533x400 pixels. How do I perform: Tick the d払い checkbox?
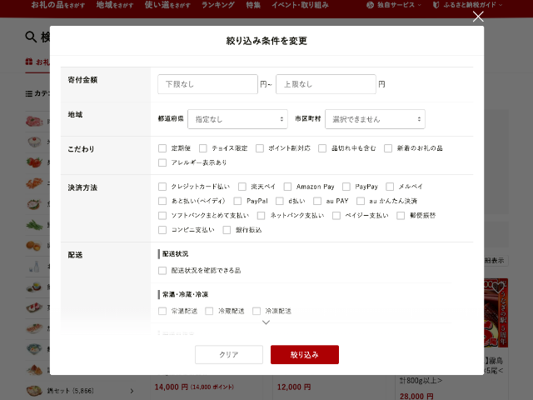(280, 201)
